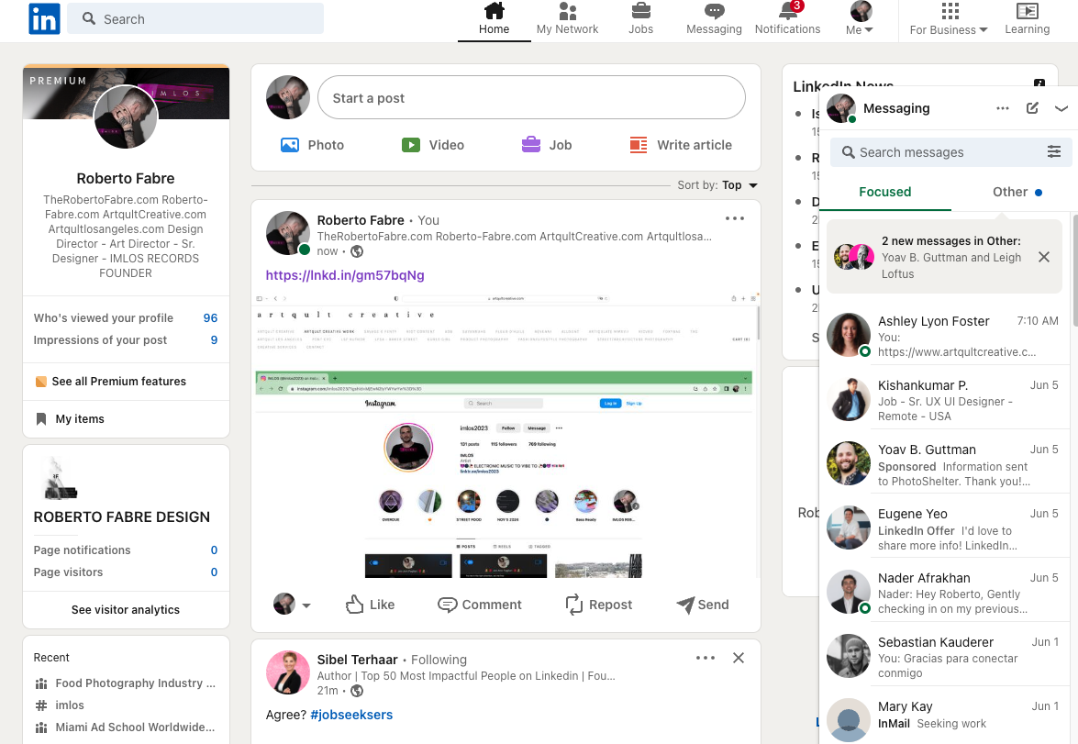Open Sebastian Kauderer conversation
The height and width of the screenshot is (744, 1078).
click(x=945, y=658)
